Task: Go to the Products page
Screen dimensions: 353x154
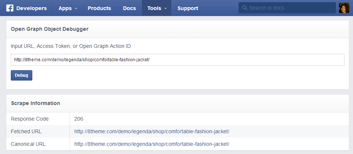Action: pyautogui.click(x=99, y=8)
